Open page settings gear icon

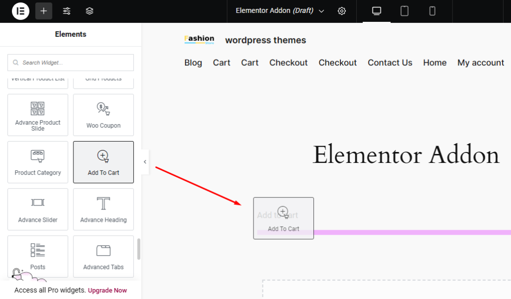[341, 11]
